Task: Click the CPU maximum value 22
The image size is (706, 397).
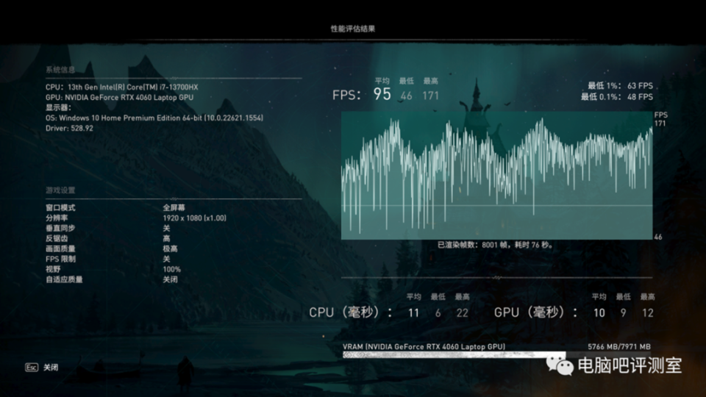Action: pyautogui.click(x=463, y=313)
